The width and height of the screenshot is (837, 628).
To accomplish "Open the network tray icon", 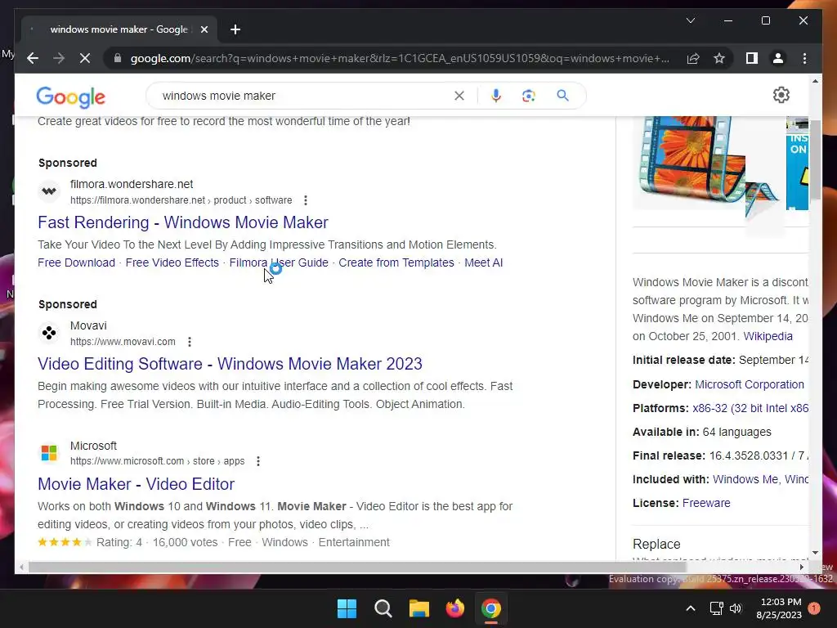I will click(716, 608).
